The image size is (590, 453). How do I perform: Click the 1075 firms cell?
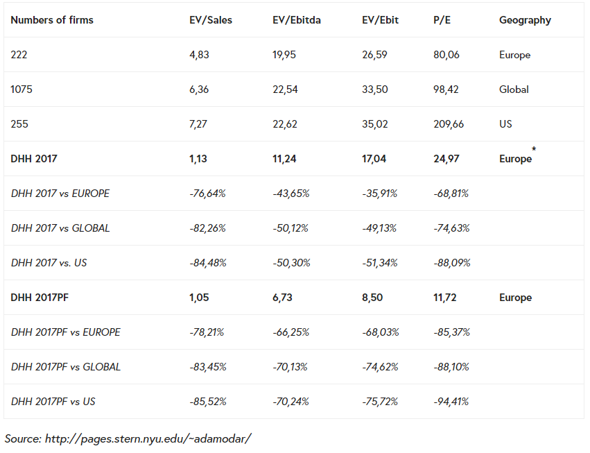click(21, 89)
